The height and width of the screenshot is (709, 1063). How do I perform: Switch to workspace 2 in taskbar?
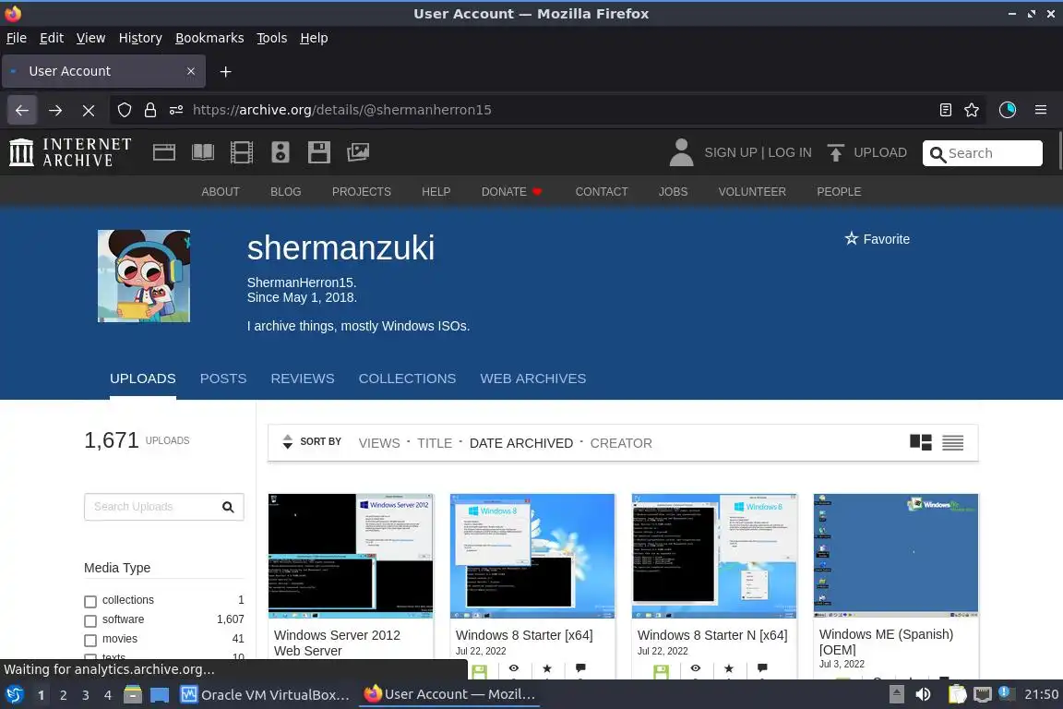(x=63, y=695)
